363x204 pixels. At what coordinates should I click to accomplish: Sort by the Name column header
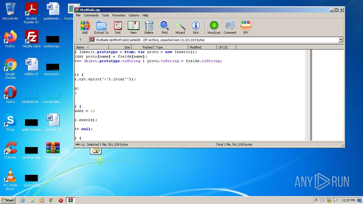coord(92,47)
